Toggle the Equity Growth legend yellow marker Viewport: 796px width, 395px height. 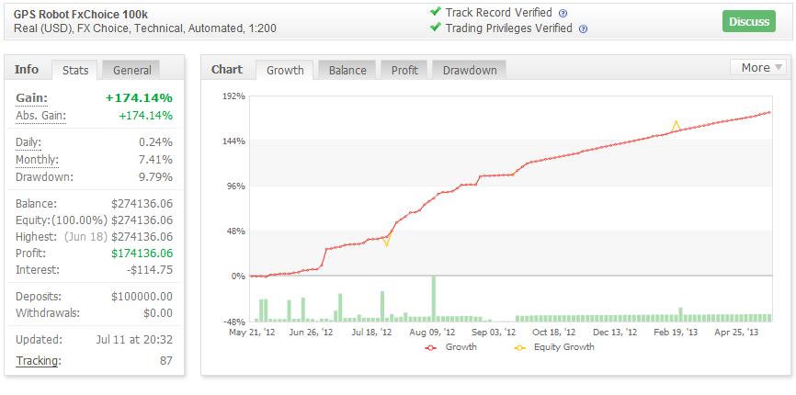pos(519,347)
